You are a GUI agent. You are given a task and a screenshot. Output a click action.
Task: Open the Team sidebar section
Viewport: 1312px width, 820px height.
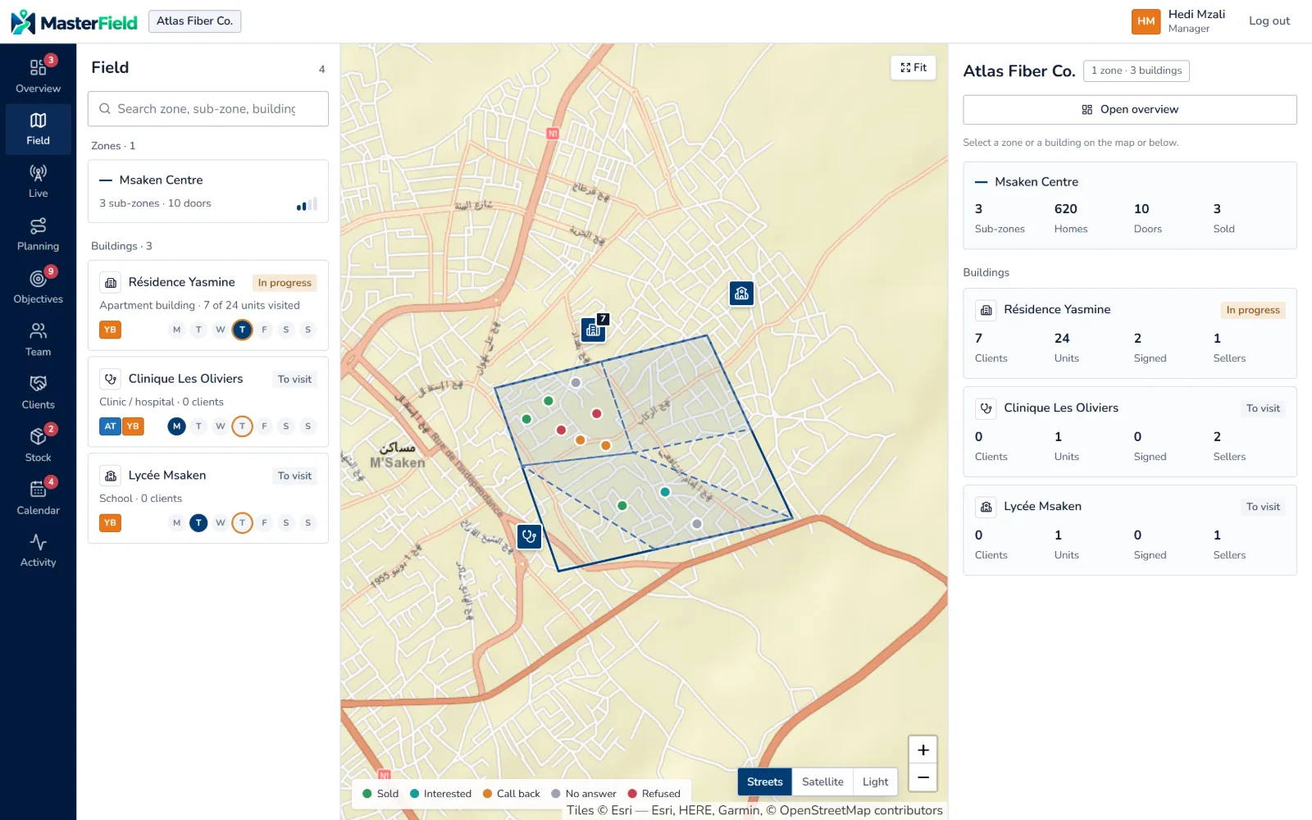point(38,339)
